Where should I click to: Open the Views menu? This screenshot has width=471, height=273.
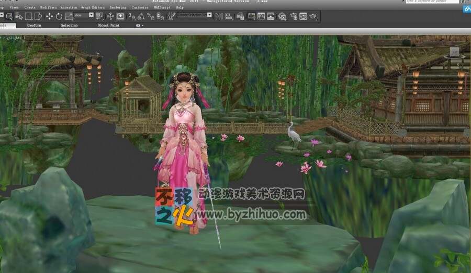pos(14,7)
